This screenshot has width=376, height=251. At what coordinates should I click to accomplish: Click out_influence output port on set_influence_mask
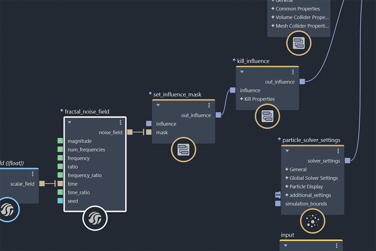pos(218,115)
